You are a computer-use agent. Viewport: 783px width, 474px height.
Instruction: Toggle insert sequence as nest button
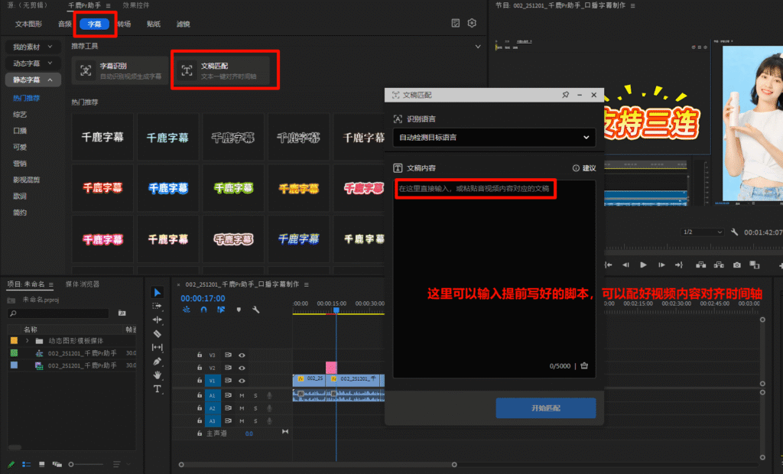pos(187,310)
